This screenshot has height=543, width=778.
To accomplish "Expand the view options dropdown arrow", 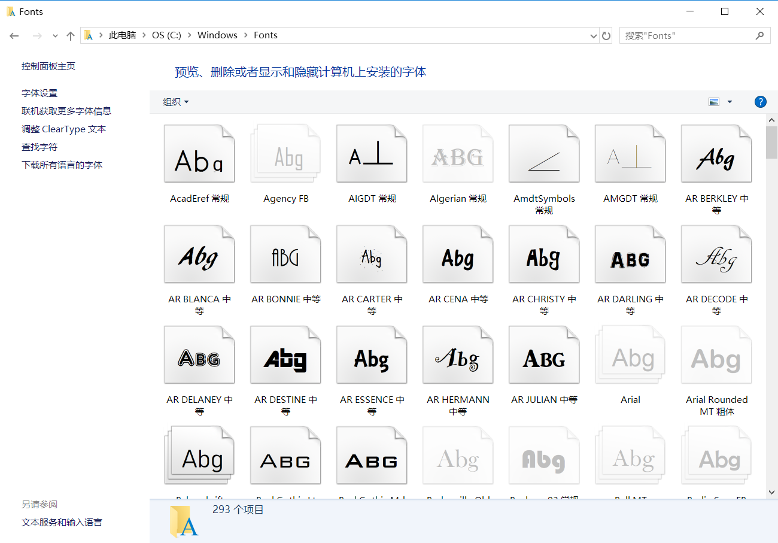I will [730, 102].
